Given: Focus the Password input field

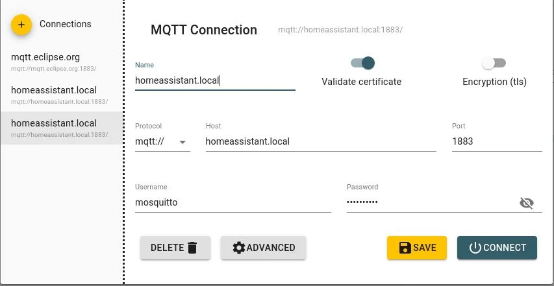Looking at the screenshot, I should 431,203.
